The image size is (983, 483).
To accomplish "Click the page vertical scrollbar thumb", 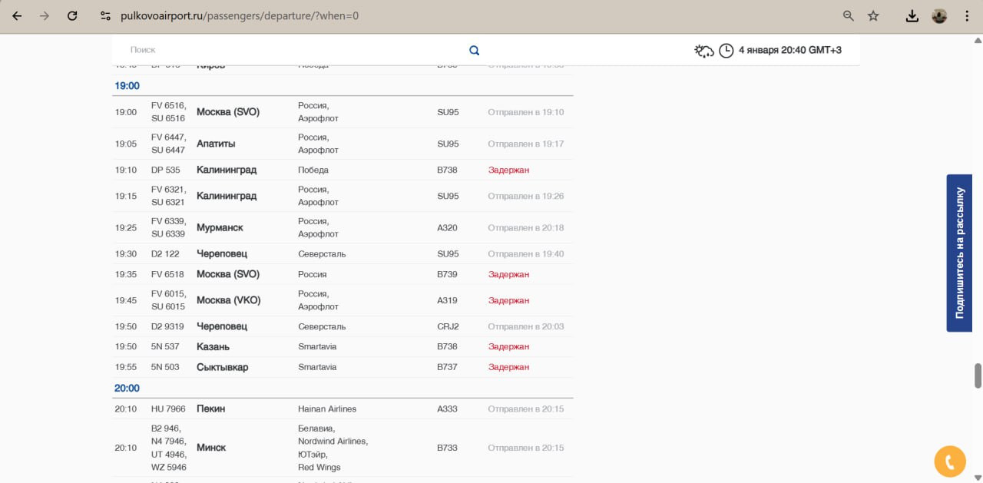I will (x=978, y=375).
